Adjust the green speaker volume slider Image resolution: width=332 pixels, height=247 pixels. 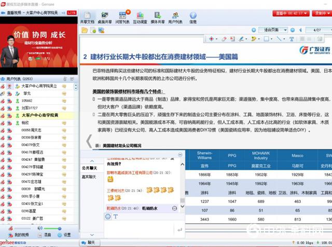[x=52, y=228]
